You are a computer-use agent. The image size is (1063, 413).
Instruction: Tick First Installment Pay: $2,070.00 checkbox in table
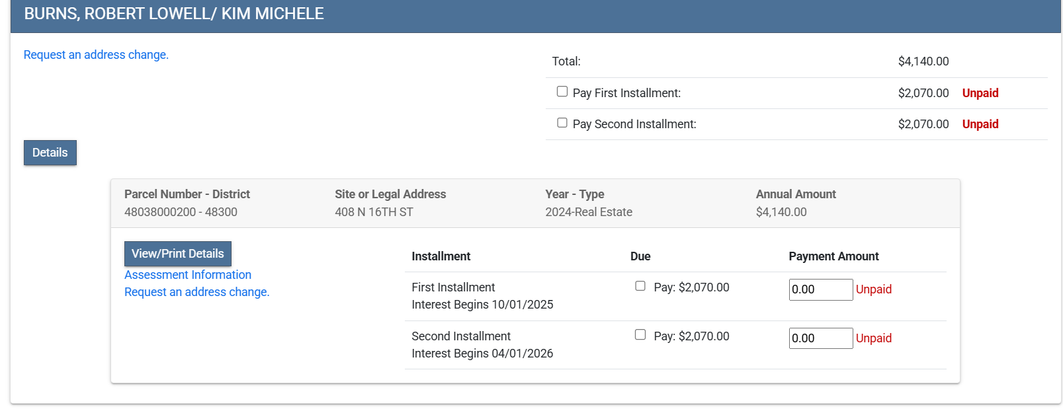640,286
